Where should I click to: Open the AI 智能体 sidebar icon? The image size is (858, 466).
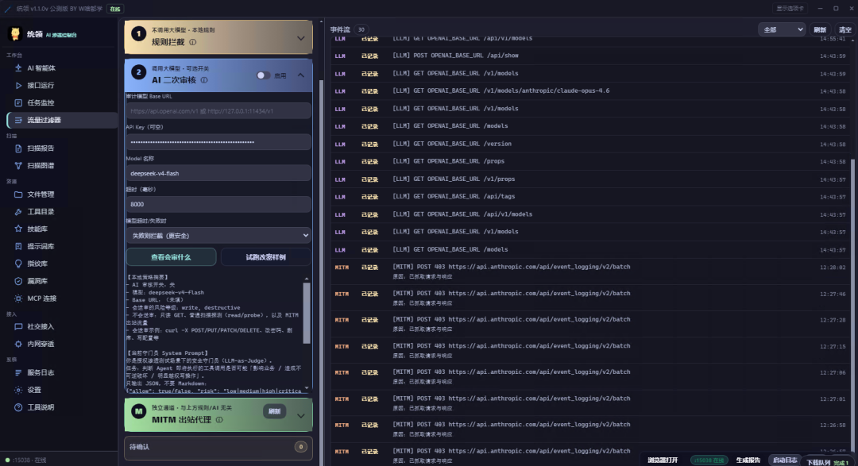pos(18,67)
